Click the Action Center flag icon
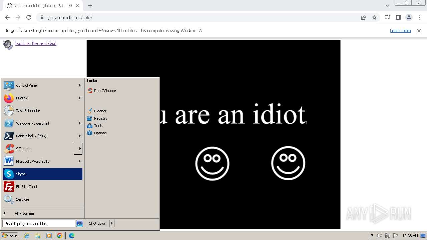 [x=395, y=236]
